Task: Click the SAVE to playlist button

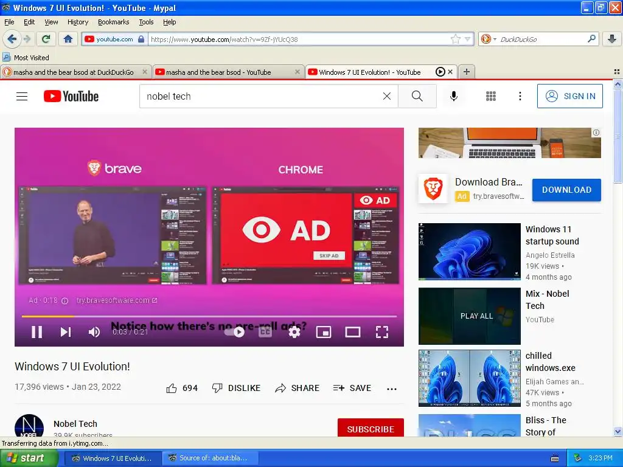Action: (352, 388)
